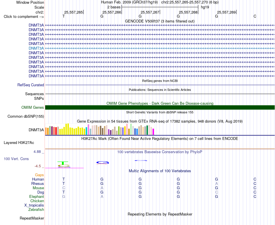
Task: Click the 'chr2:' base position label
Action: [40, 12]
